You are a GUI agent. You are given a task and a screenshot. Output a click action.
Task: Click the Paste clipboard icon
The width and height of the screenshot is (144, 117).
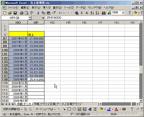tap(49, 13)
